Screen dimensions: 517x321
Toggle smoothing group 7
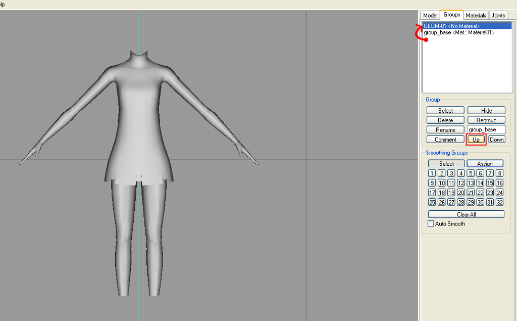tap(490, 173)
